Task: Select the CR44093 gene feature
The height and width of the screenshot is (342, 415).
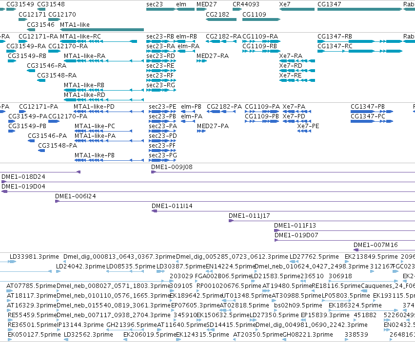Action: point(237,9)
